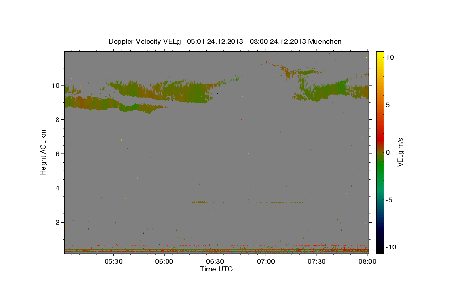
Task: Click the colorbar tick label 5
Action: (x=388, y=105)
